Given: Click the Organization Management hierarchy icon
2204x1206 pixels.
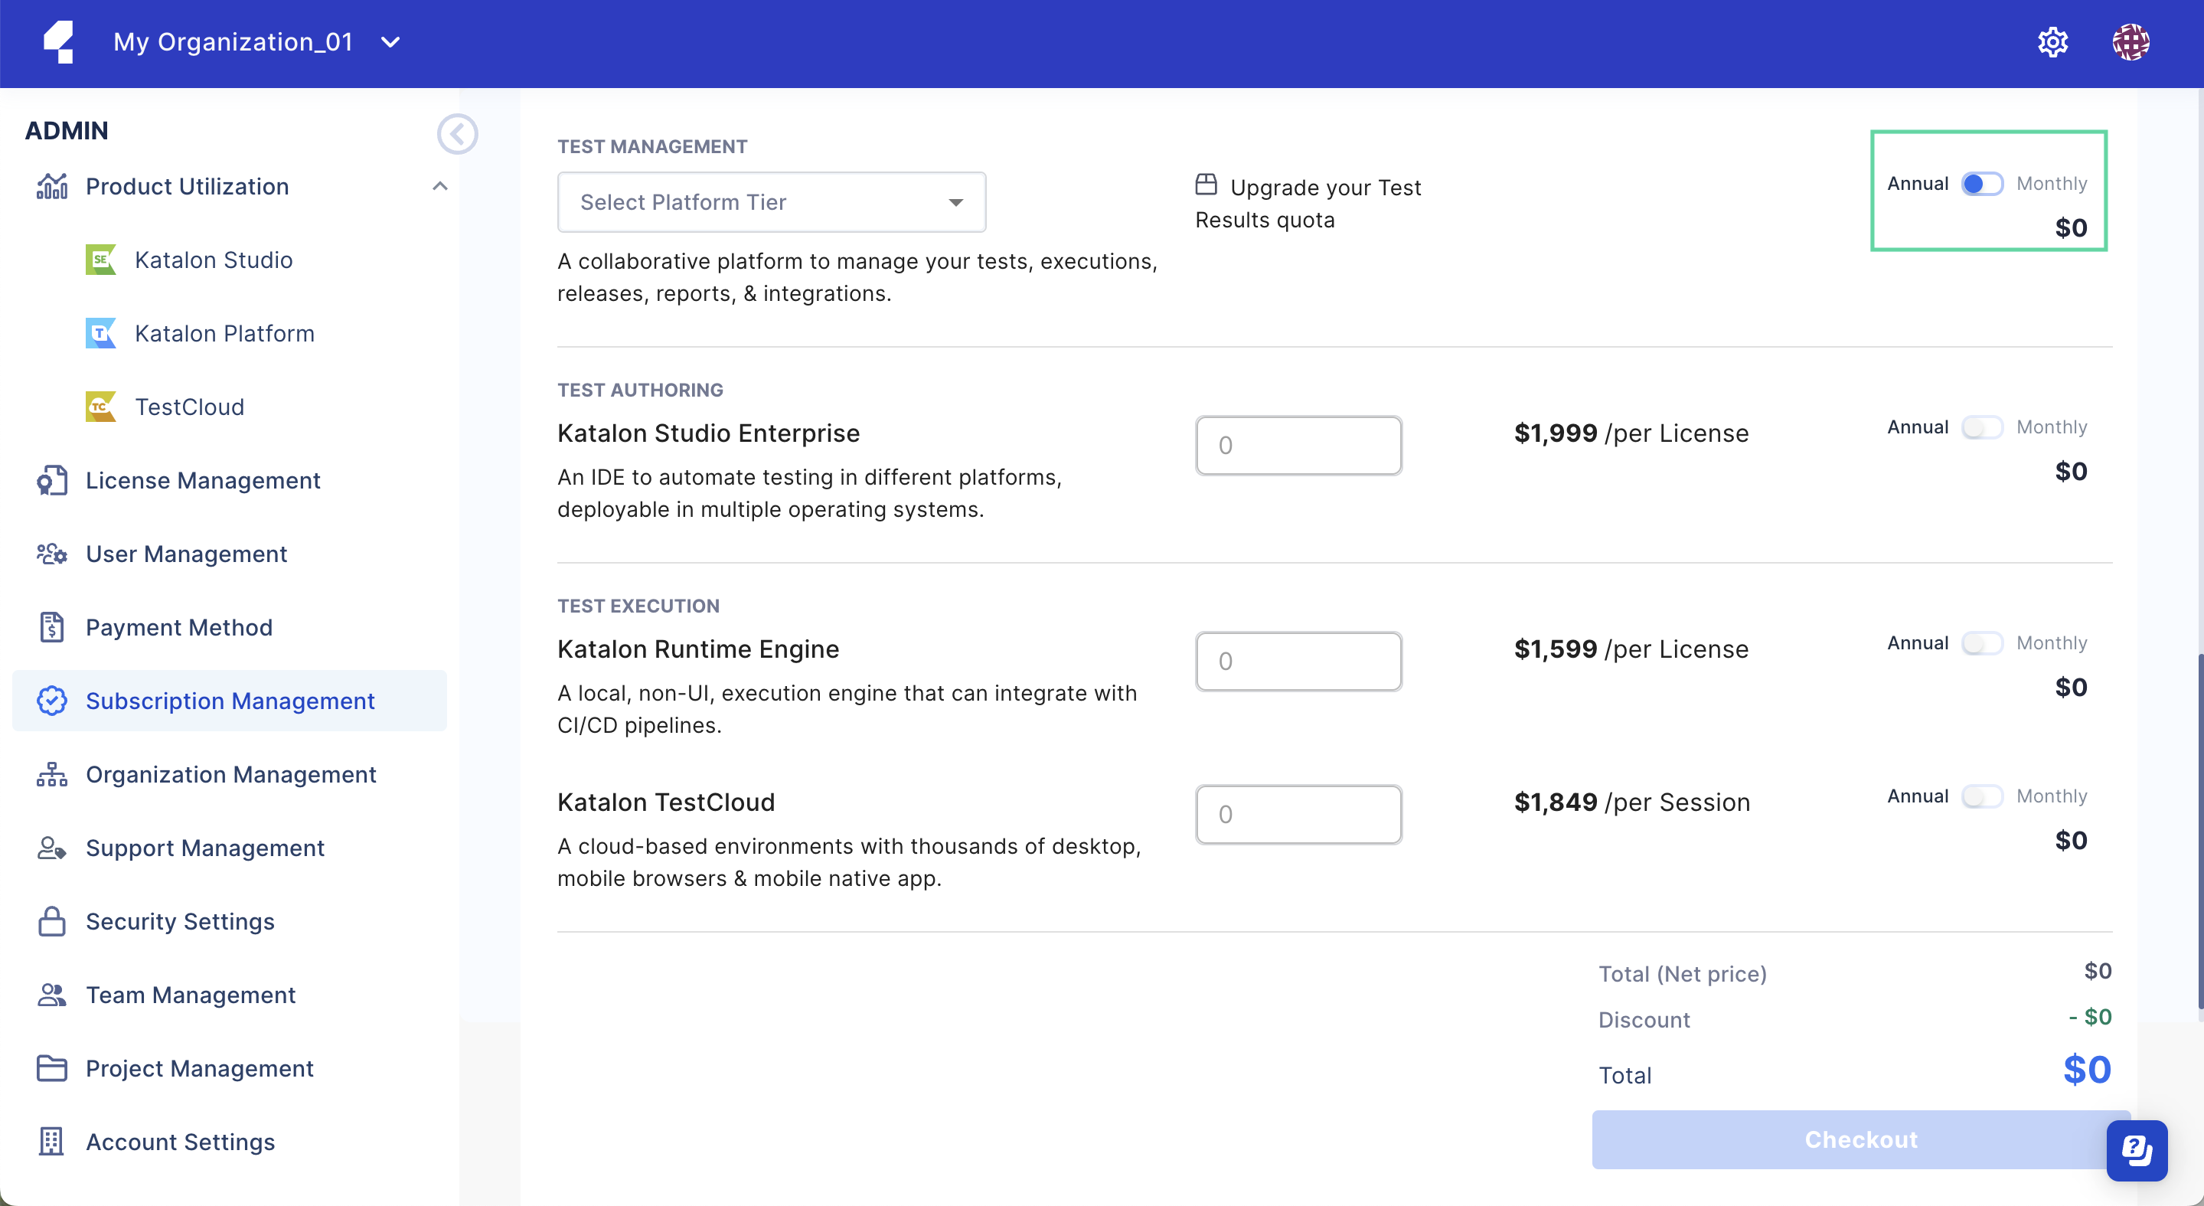Looking at the screenshot, I should [x=52, y=775].
